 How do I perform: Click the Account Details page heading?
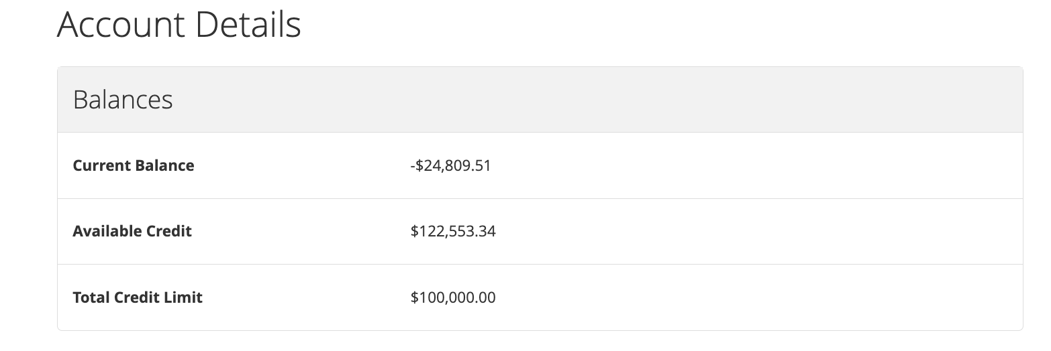[179, 25]
